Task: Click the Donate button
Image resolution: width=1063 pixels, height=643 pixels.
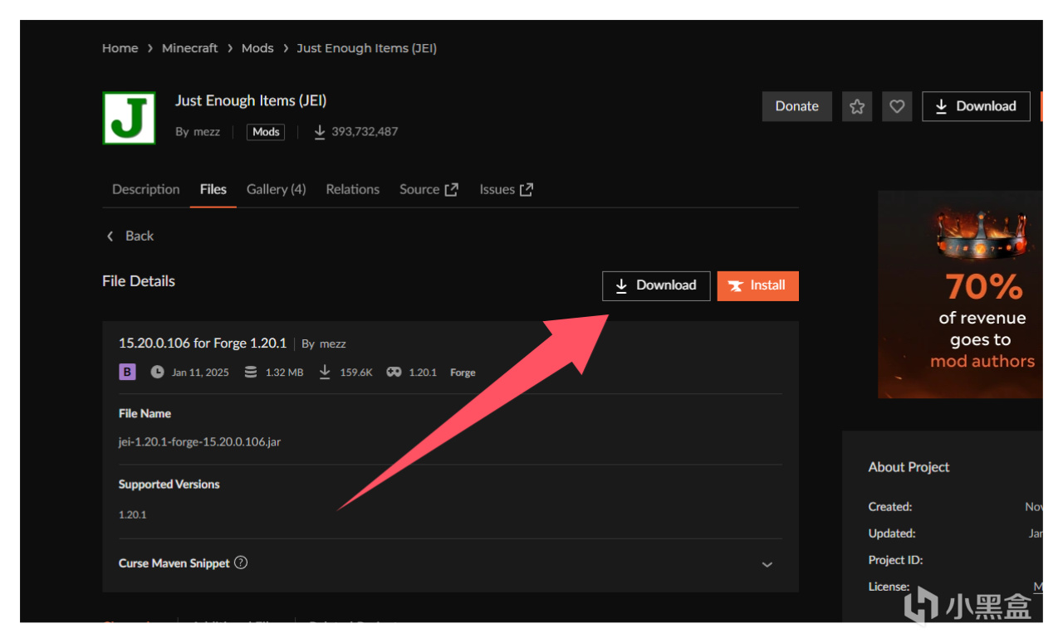Action: click(796, 106)
